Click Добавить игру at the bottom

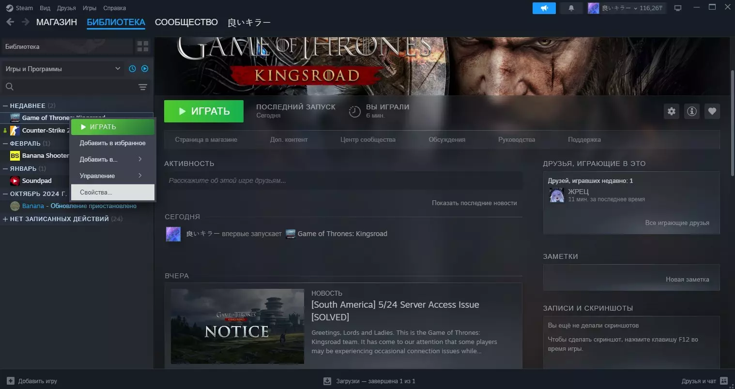tap(32, 381)
